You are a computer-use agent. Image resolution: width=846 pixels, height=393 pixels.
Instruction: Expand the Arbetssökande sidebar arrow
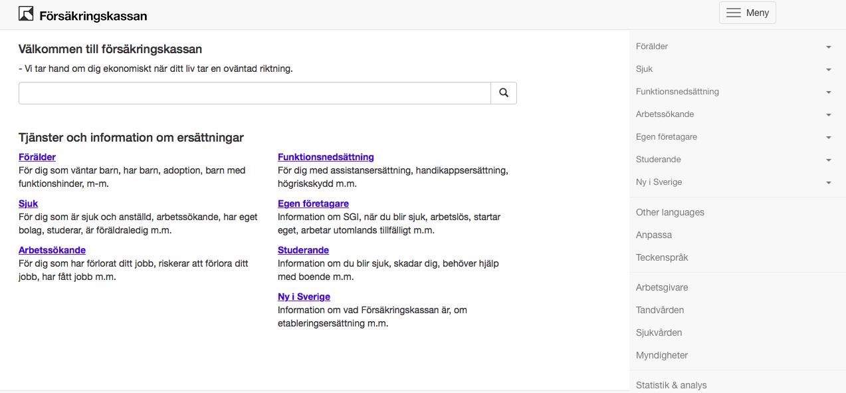828,115
